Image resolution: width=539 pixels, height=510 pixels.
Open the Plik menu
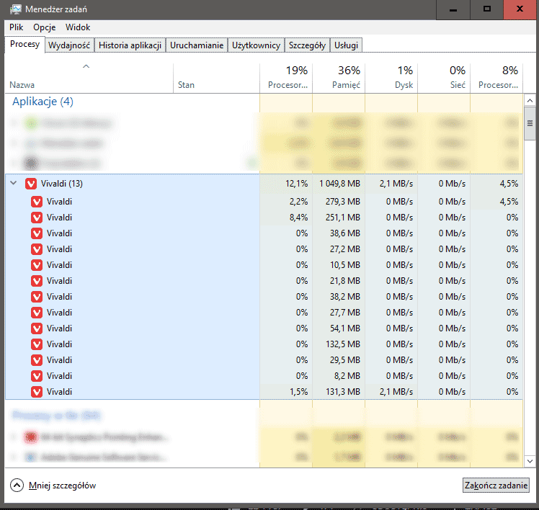16,27
